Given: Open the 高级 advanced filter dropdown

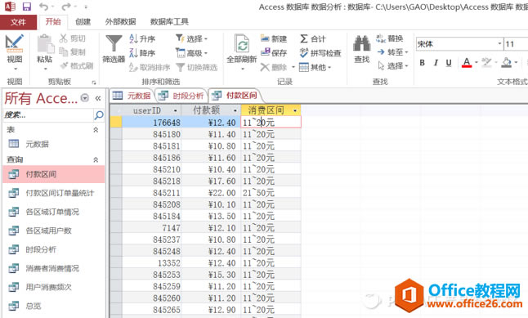Looking at the screenshot, I should pyautogui.click(x=191, y=53).
